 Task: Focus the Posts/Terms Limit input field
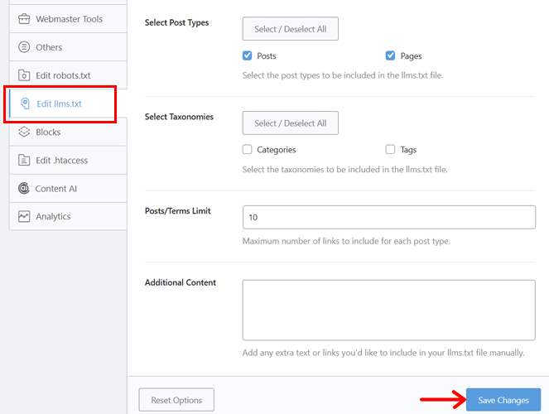coord(389,217)
